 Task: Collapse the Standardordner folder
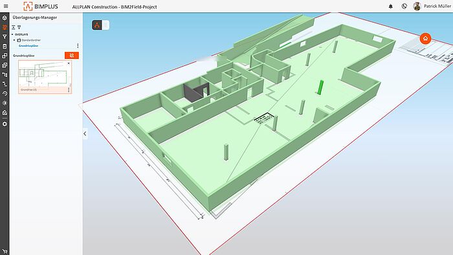pyautogui.click(x=14, y=40)
